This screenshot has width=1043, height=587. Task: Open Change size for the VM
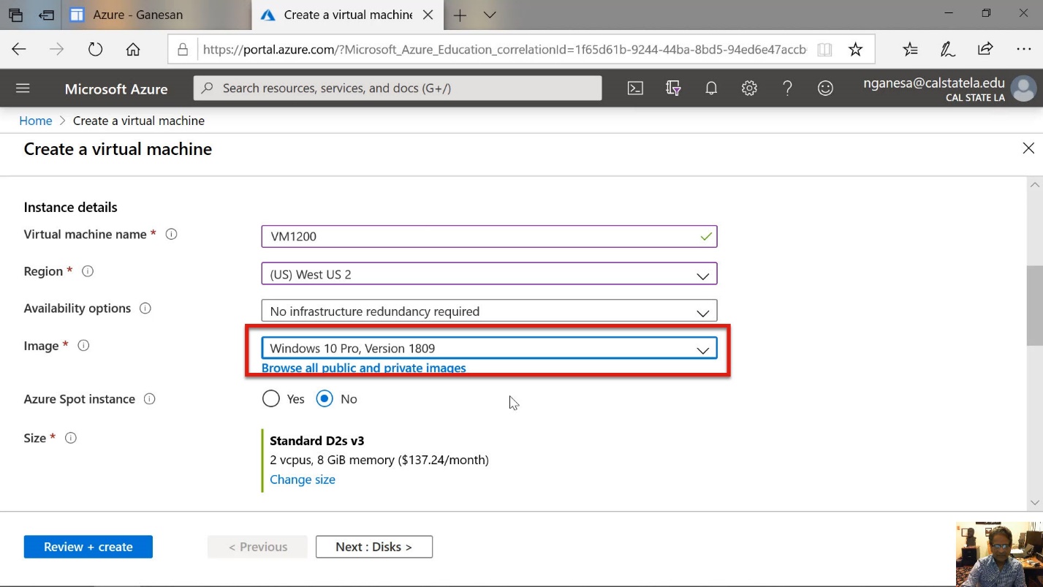tap(303, 479)
